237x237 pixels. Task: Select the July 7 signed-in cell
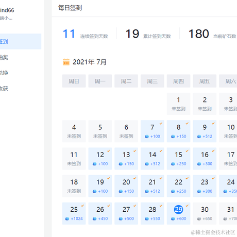[153, 131]
